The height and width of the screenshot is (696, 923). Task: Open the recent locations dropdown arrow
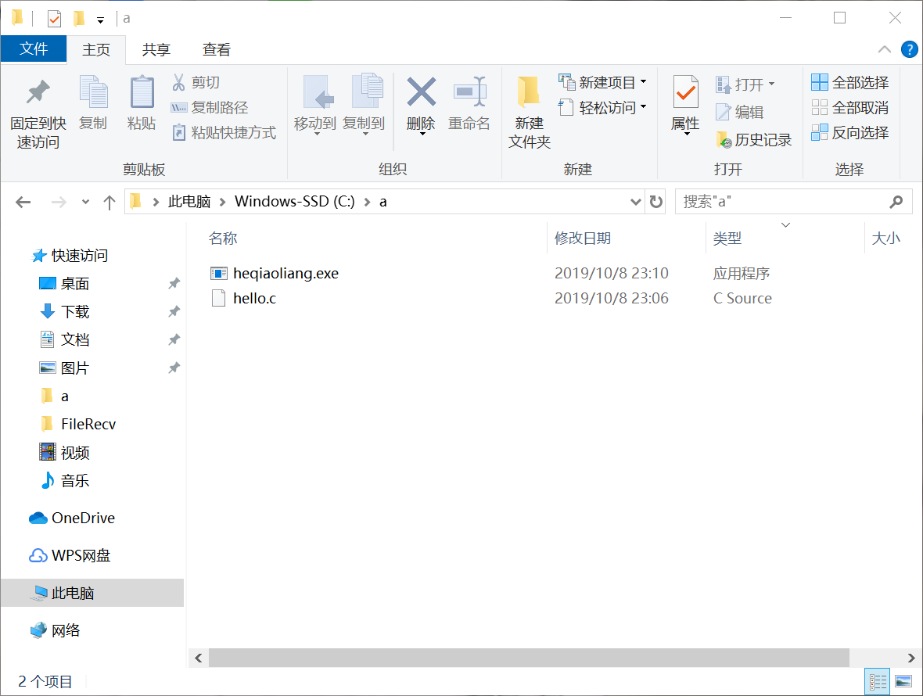pos(85,203)
